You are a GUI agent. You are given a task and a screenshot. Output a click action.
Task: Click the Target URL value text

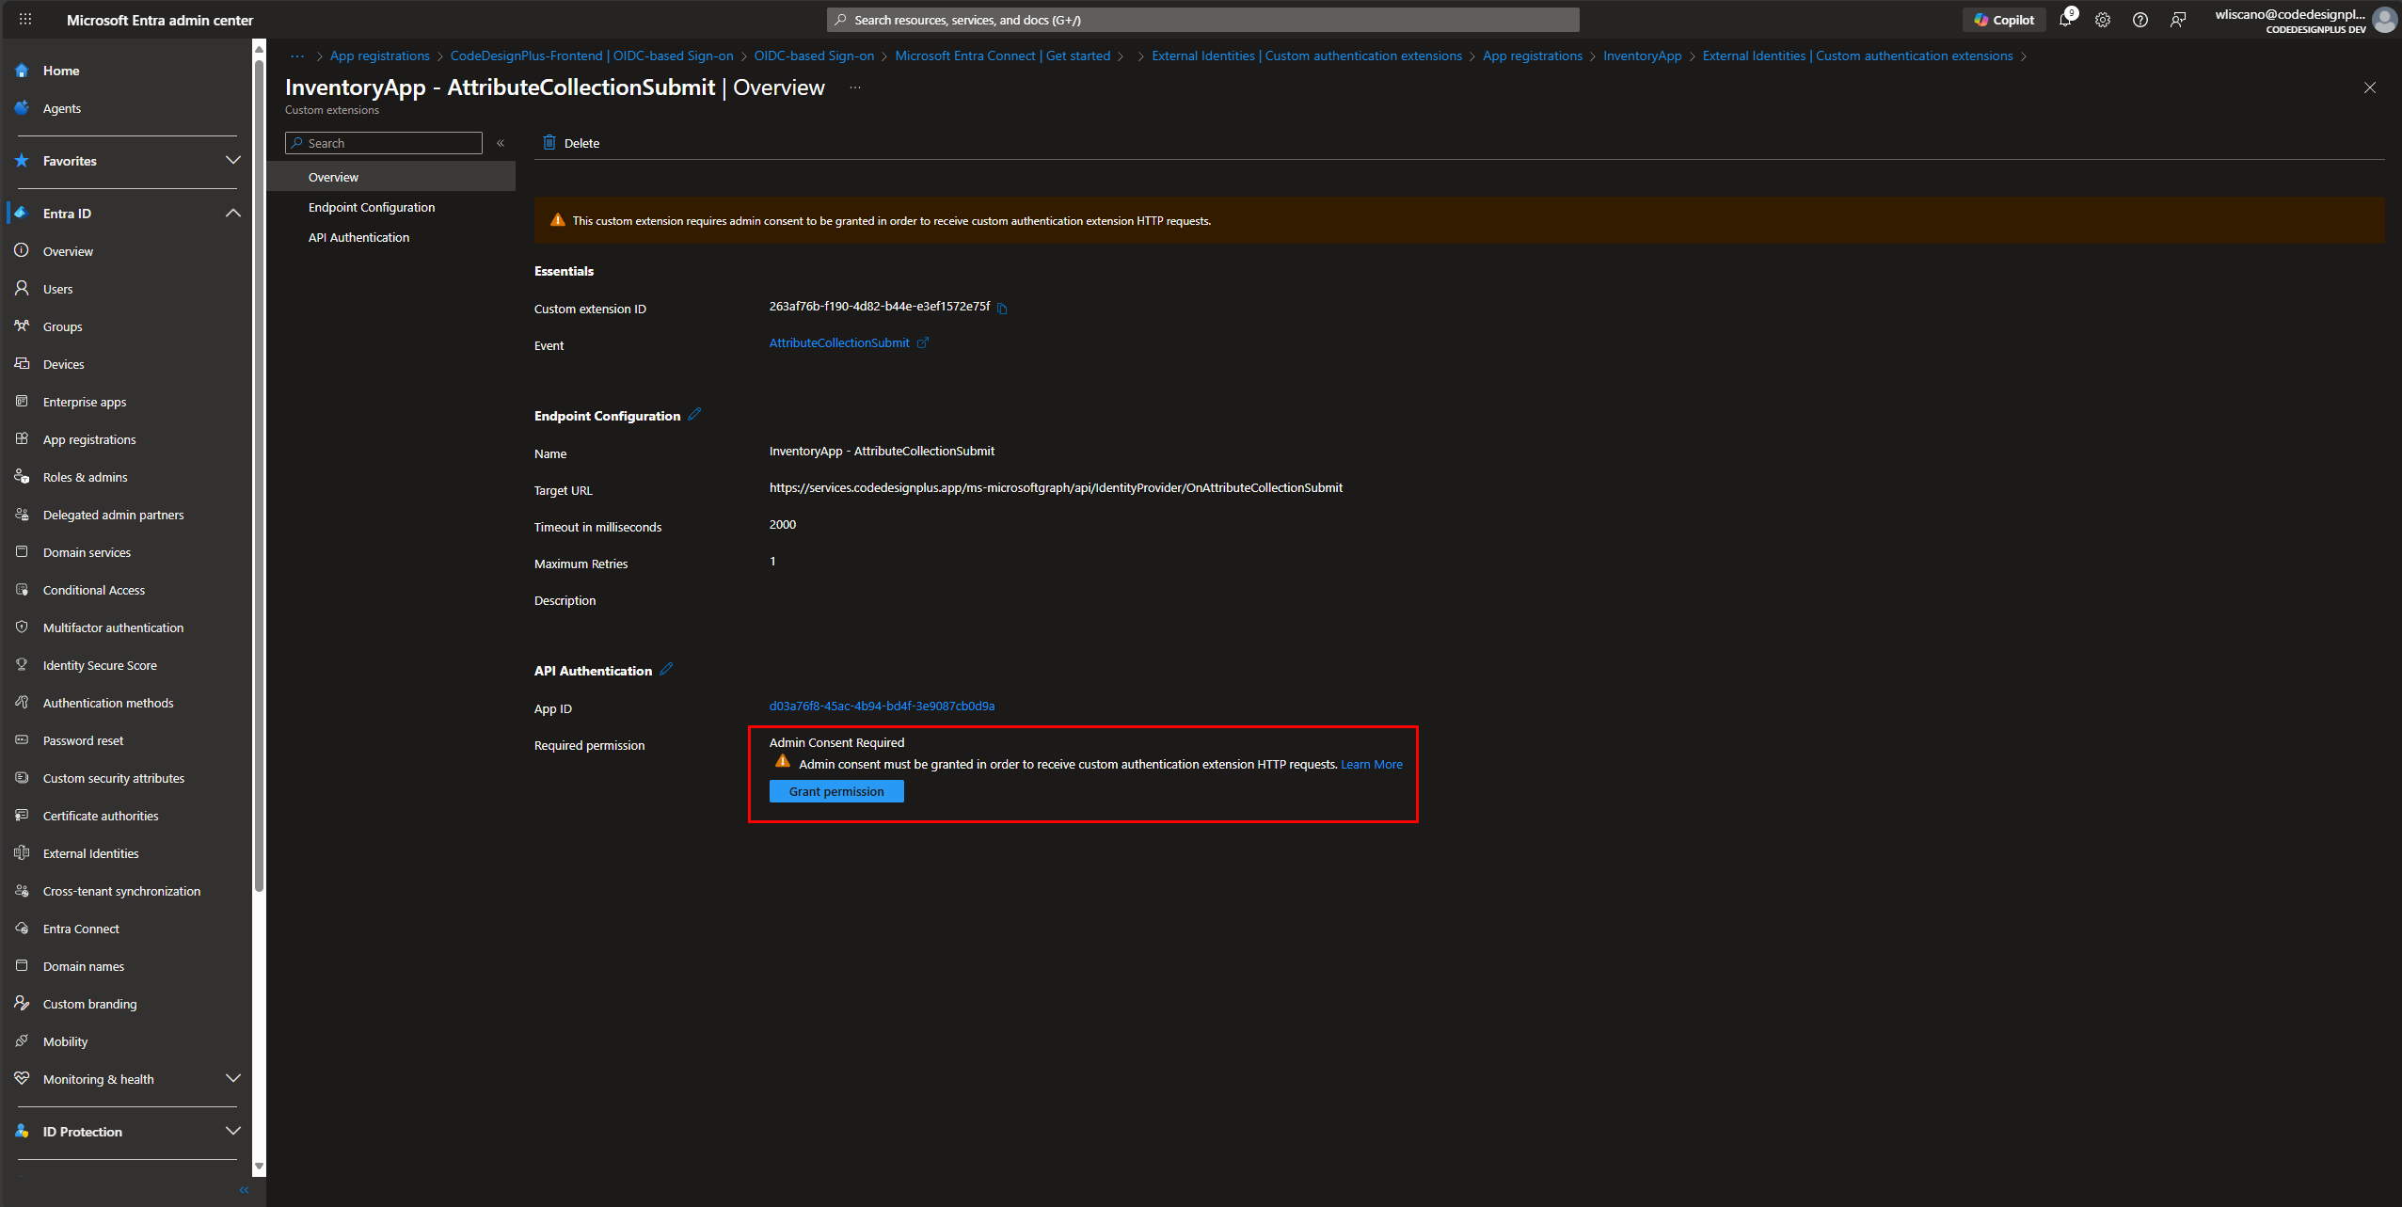[1056, 487]
